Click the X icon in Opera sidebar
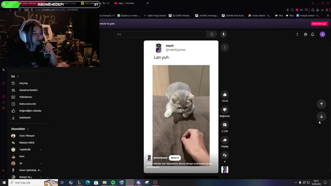Image resolution: width=331 pixels, height=186 pixels. (4, 70)
